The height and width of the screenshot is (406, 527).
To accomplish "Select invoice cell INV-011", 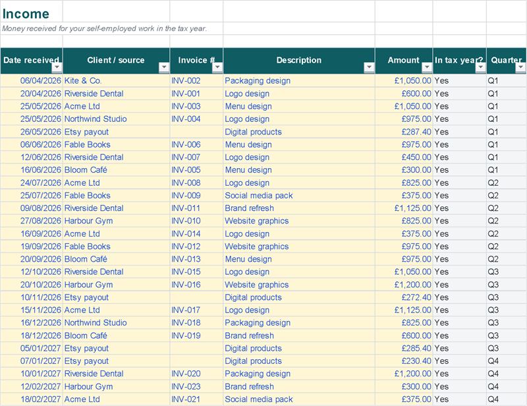I will coord(196,208).
